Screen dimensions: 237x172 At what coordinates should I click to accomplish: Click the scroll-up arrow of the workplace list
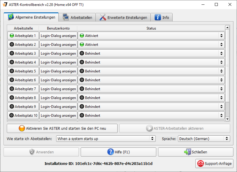[227, 27]
